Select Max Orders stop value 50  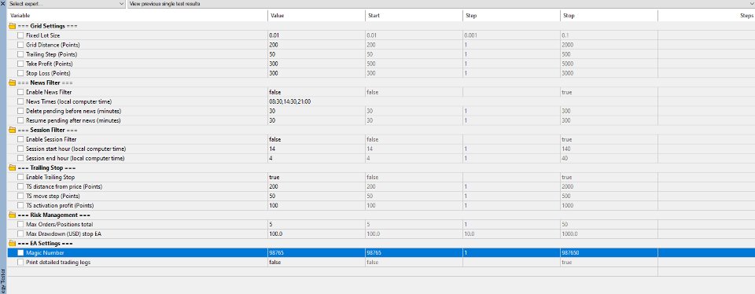(565, 225)
